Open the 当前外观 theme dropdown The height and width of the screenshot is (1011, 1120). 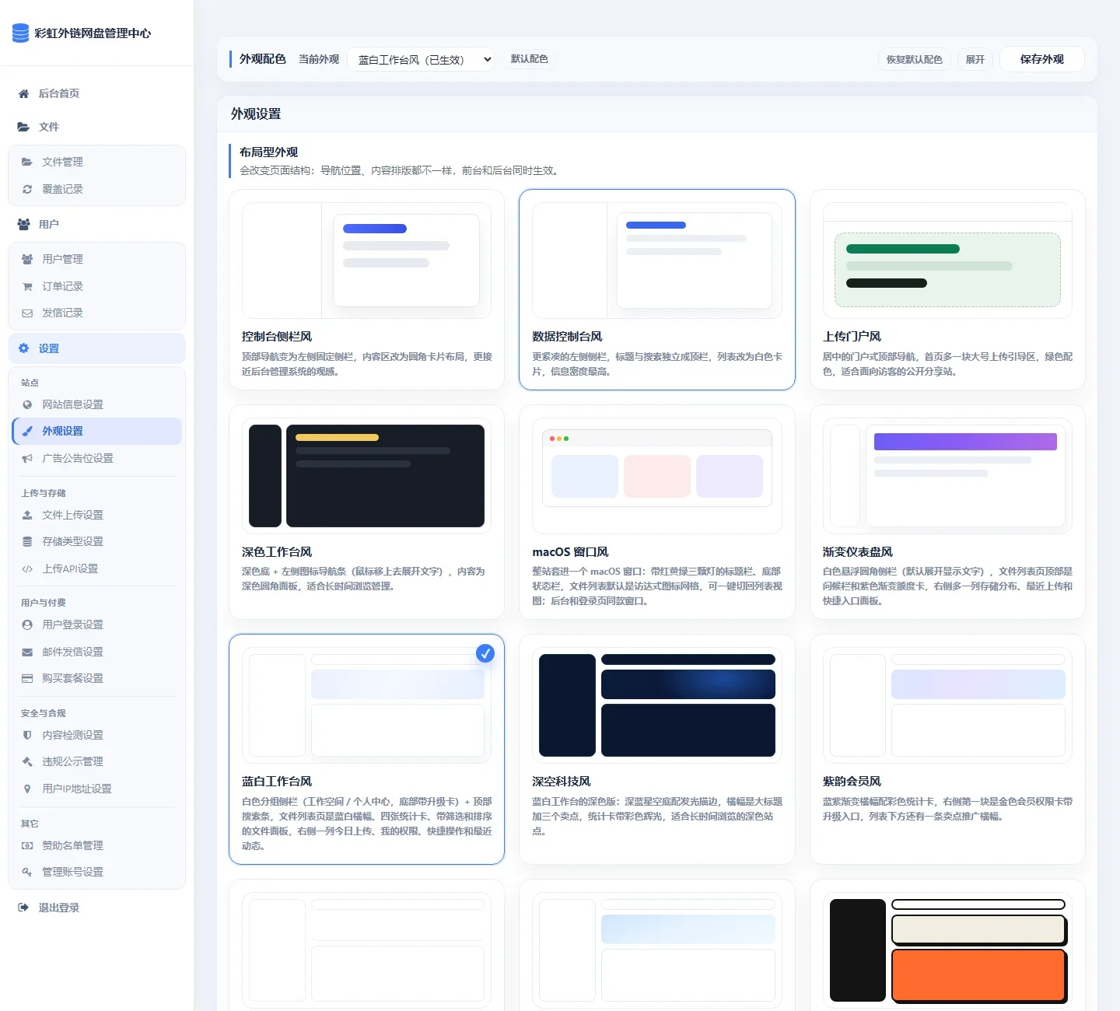click(x=421, y=59)
